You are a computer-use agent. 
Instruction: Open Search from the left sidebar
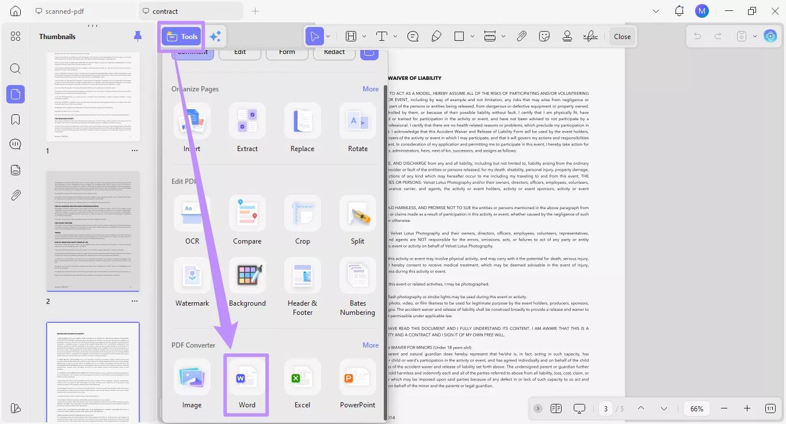[x=16, y=68]
